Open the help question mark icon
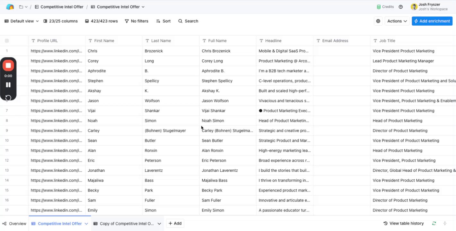 (x=401, y=7)
